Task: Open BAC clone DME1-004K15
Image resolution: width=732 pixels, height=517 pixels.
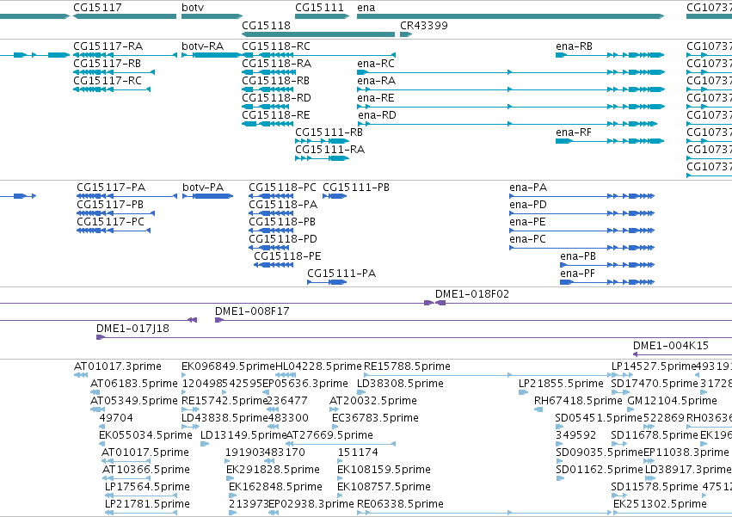Action: pos(671,347)
